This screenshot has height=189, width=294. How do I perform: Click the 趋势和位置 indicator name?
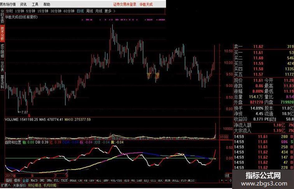click(x=13, y=142)
